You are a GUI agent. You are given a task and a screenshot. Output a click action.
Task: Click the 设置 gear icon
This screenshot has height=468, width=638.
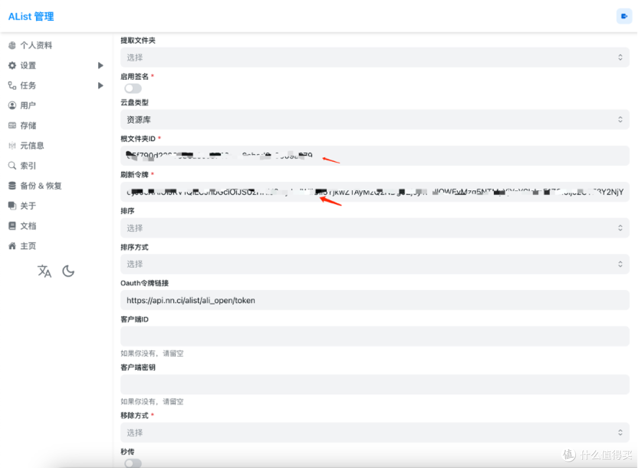[x=12, y=66]
